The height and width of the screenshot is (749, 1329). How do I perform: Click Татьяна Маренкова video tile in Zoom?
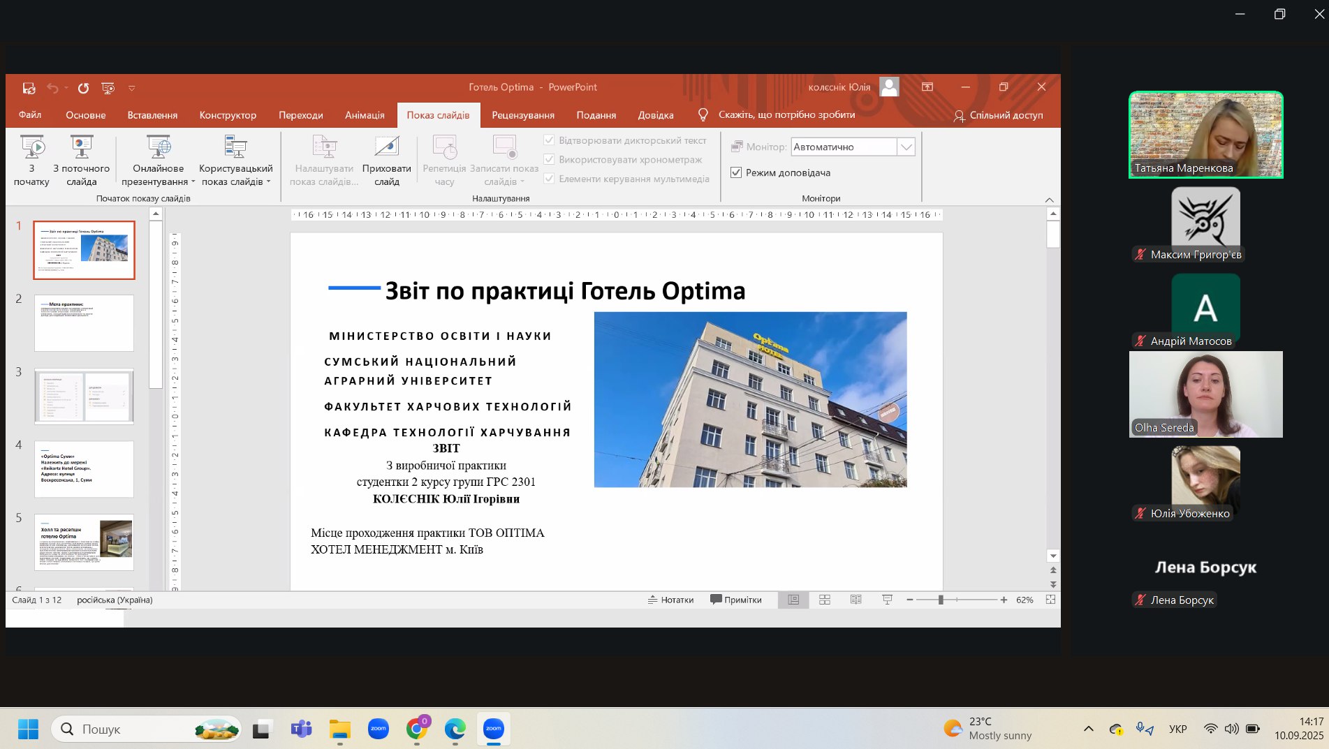click(1206, 135)
